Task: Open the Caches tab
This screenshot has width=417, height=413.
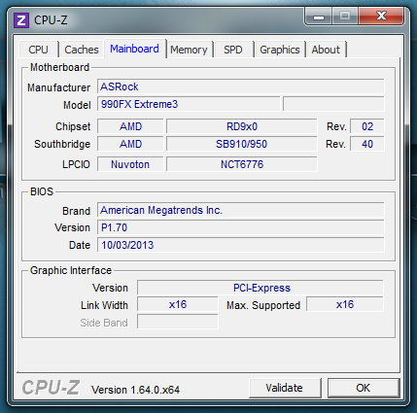Action: [82, 50]
